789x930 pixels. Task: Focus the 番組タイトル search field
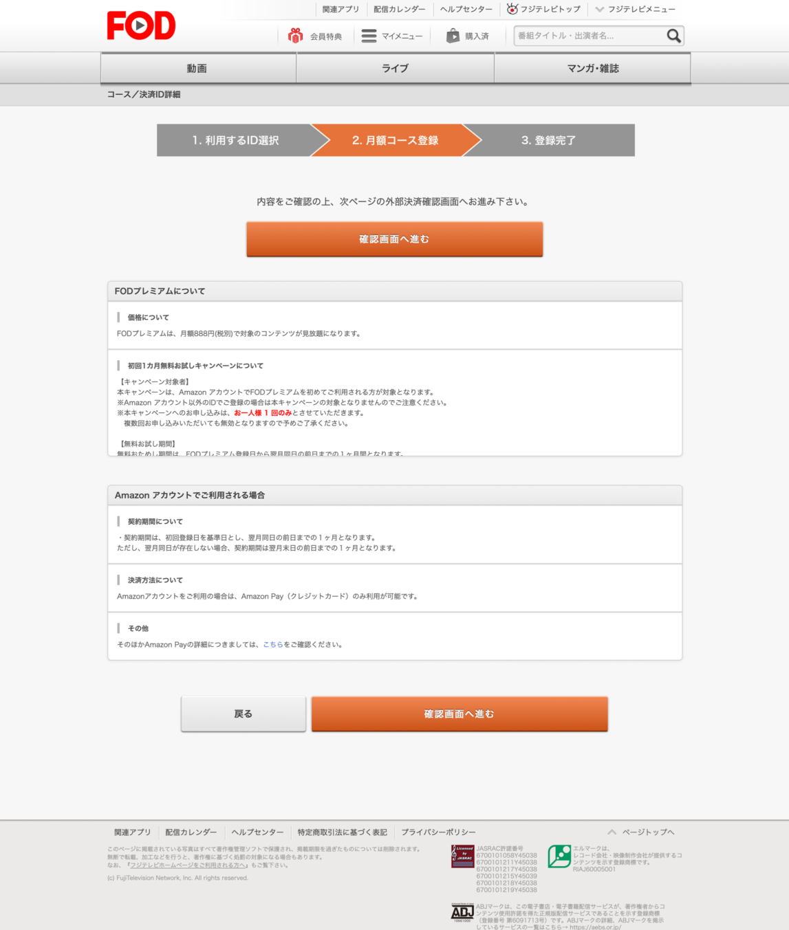(588, 36)
